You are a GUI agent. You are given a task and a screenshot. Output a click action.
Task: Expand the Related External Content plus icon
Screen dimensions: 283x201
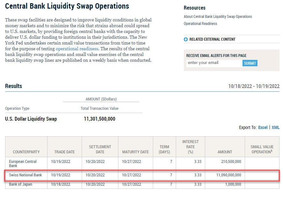186,39
